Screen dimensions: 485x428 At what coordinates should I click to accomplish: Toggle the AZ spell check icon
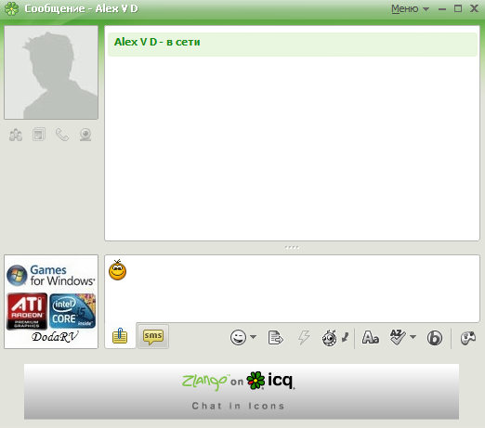[398, 337]
